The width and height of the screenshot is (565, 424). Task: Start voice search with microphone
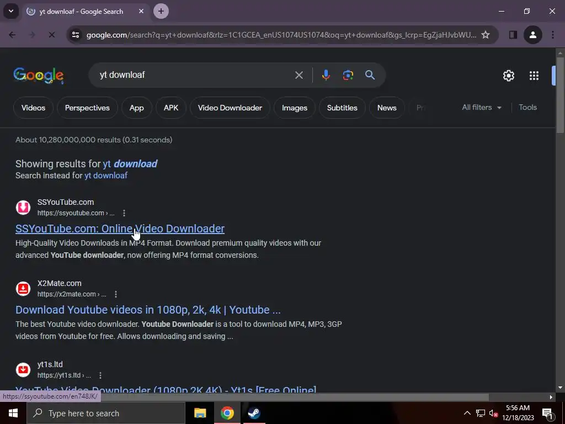[326, 75]
